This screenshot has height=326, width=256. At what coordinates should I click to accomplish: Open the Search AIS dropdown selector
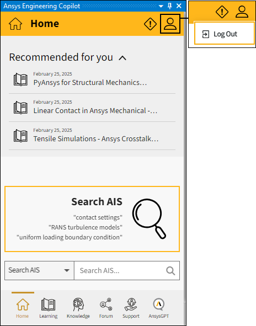point(39,270)
